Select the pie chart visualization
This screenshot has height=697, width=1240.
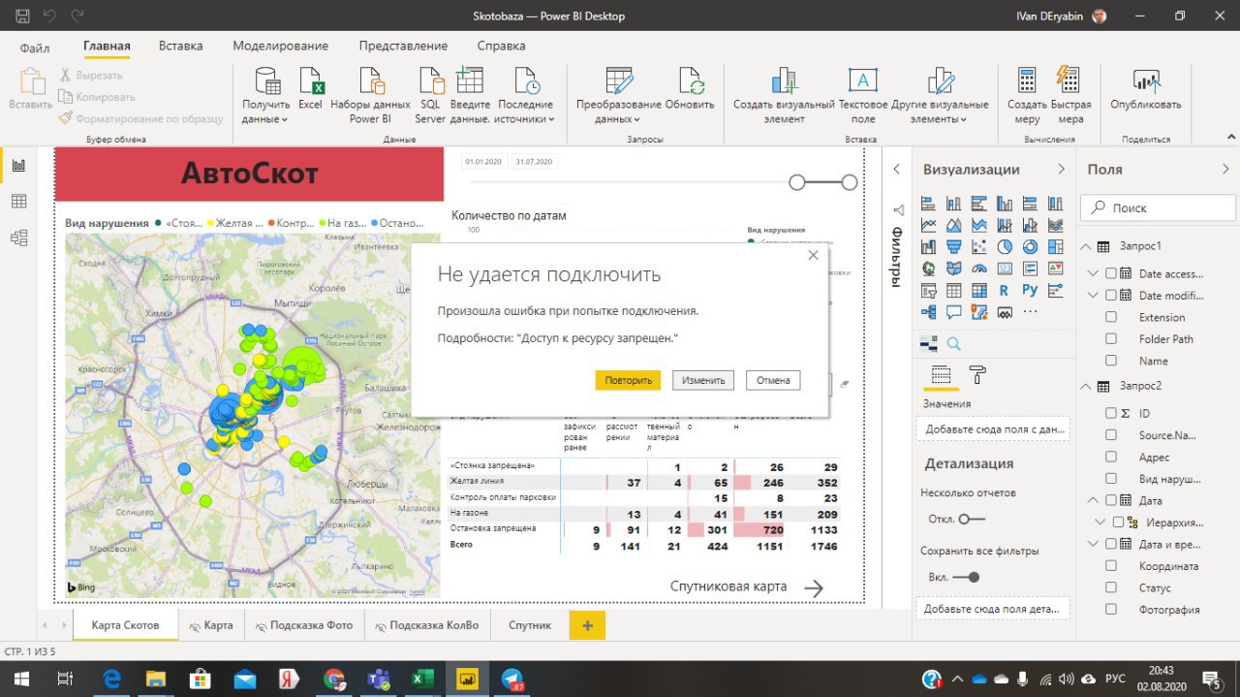click(x=1005, y=246)
